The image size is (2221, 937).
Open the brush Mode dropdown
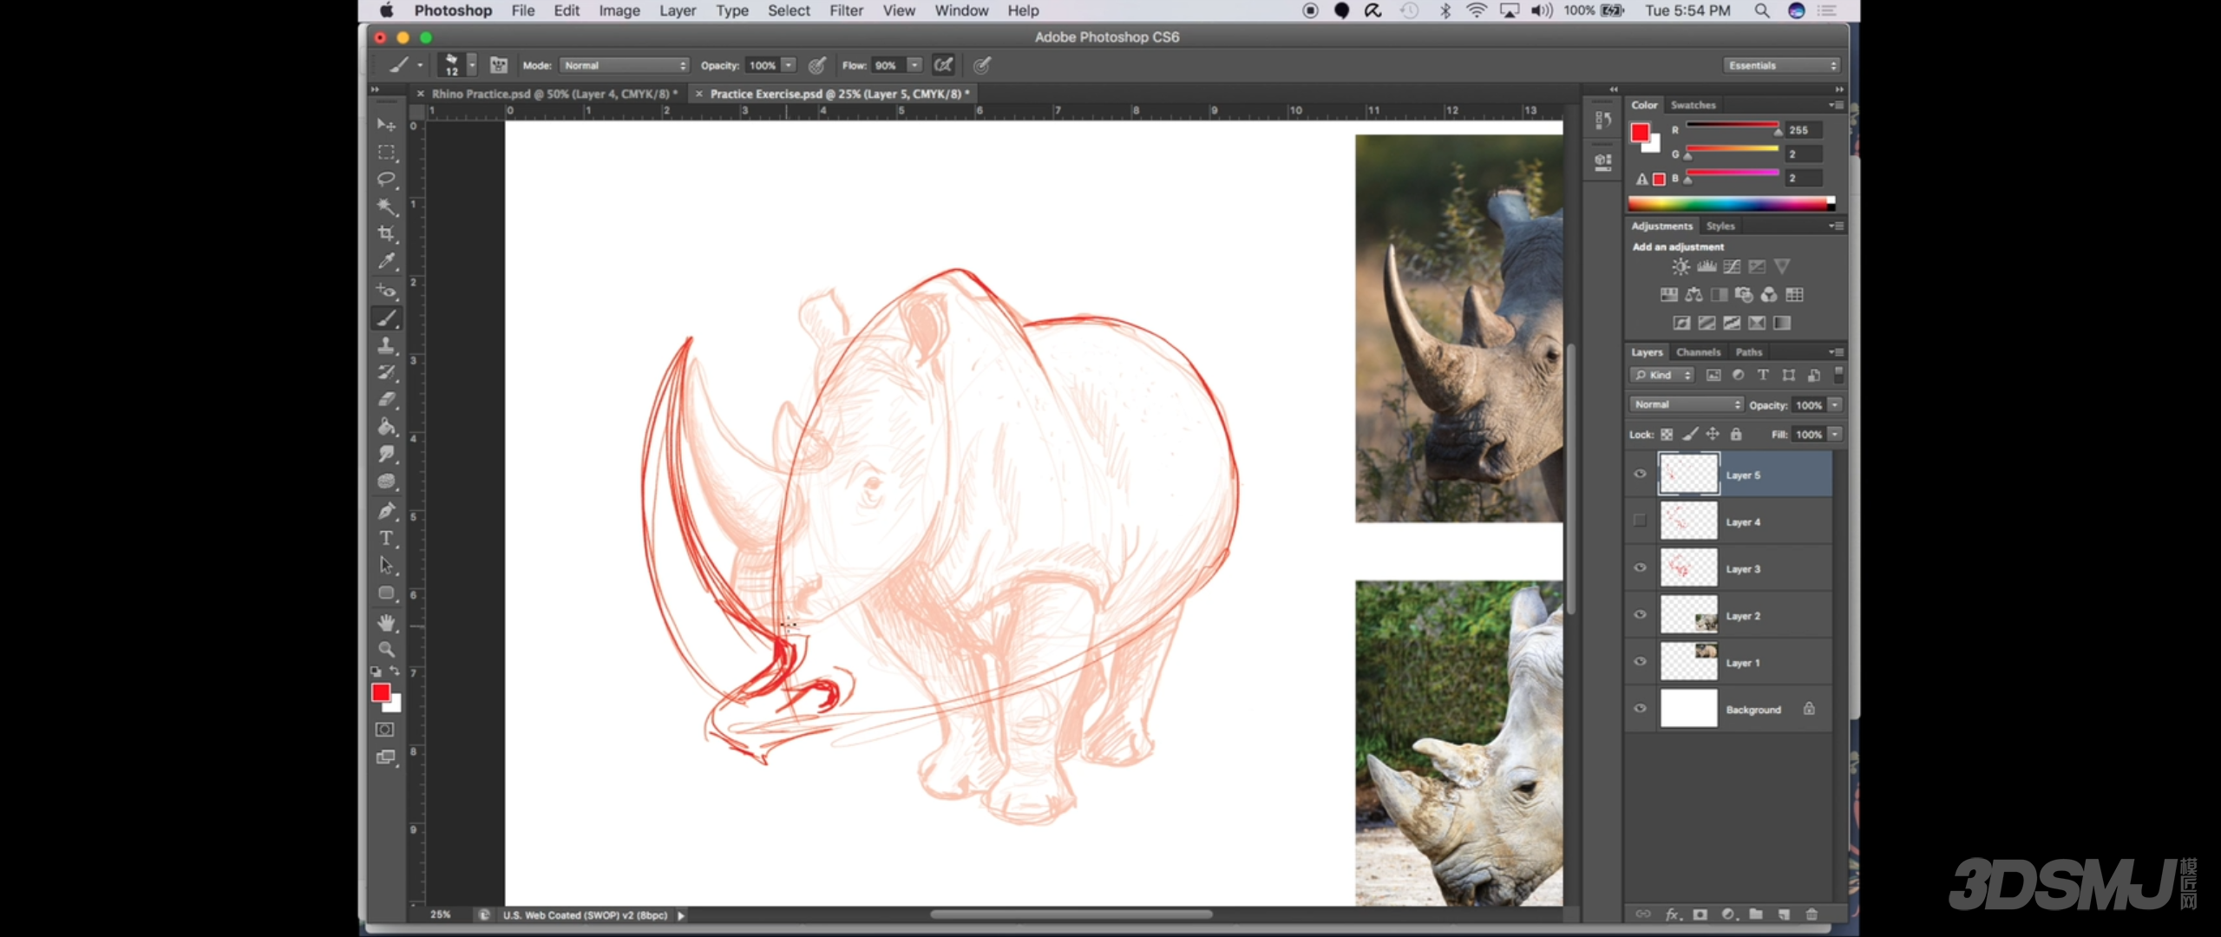click(625, 65)
